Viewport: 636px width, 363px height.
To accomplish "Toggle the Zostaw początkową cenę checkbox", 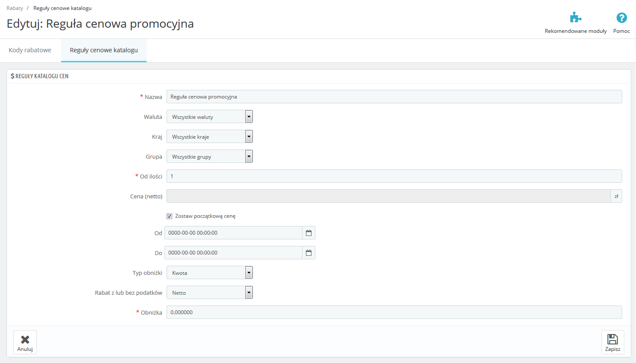I will [x=170, y=216].
